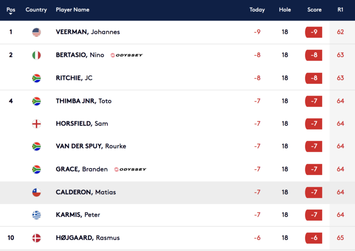
Task: Click the Odyssey logo next to Bertasio
Action: pyautogui.click(x=127, y=55)
